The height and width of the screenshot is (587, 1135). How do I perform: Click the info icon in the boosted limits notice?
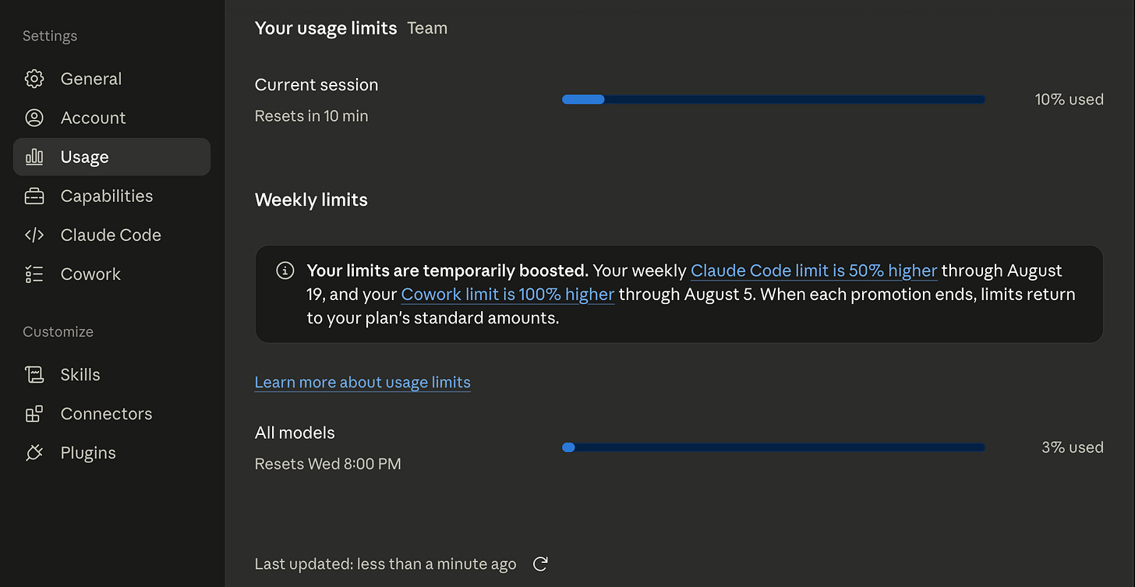coord(285,271)
